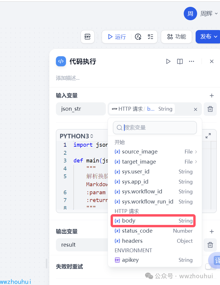Run this code node with play icon

tap(168, 61)
